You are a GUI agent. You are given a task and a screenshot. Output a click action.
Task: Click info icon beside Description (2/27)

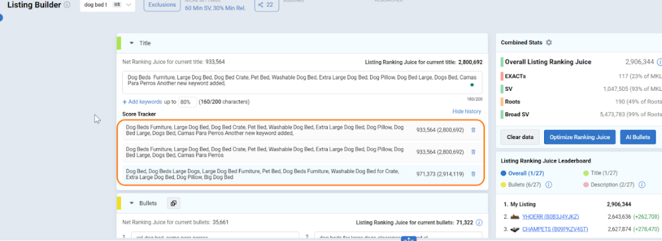pos(642,185)
